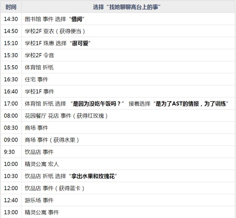Select the 16:30 time cell

click(11, 79)
